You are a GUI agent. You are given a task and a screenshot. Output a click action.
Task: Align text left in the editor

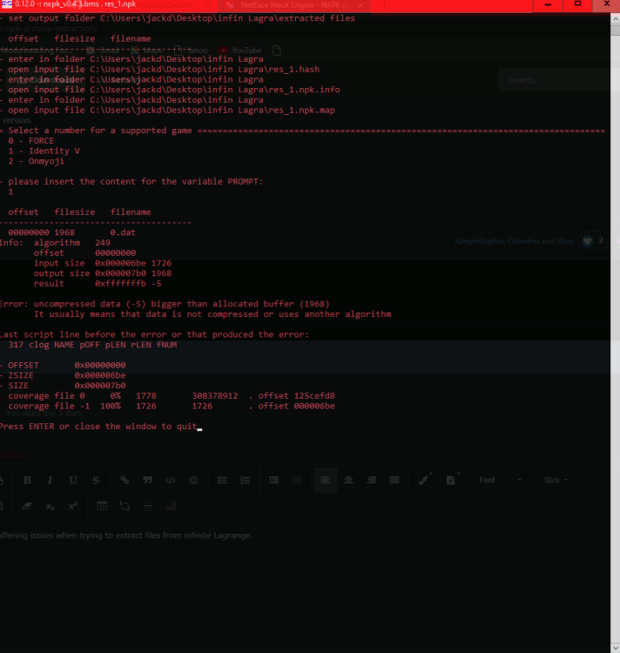[326, 480]
